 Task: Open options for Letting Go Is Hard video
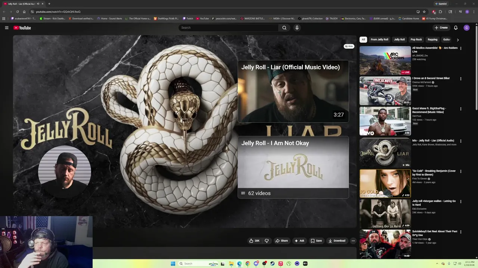pos(460,202)
